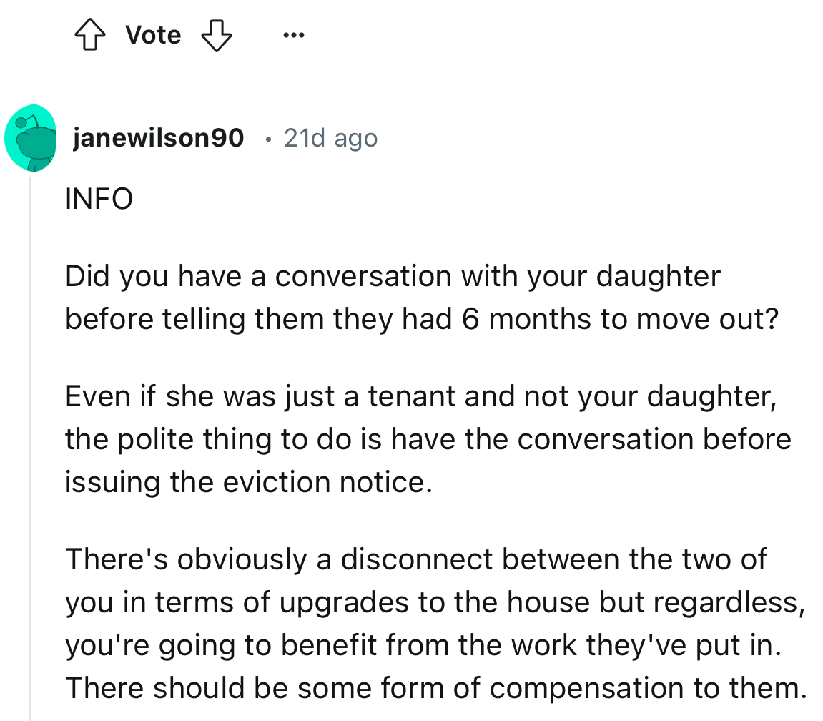Click the Vote label
The image size is (823, 721).
(x=152, y=34)
